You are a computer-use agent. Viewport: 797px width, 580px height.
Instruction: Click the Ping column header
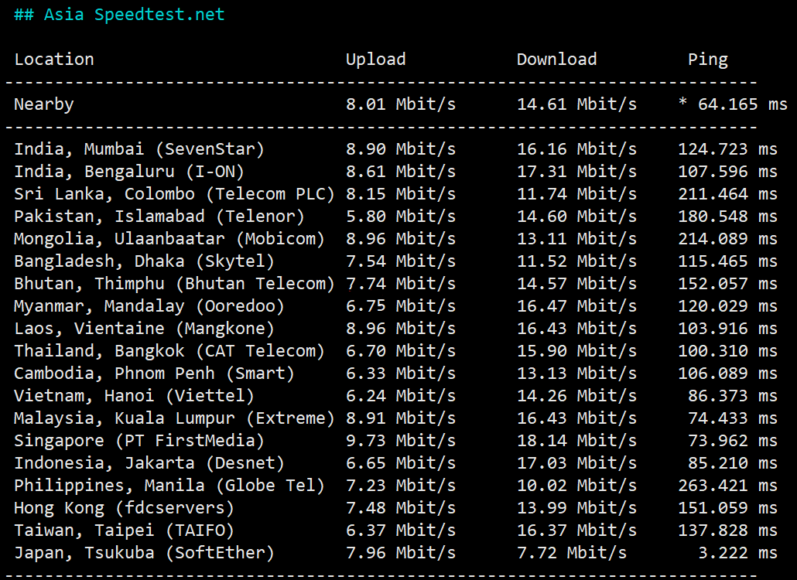707,60
